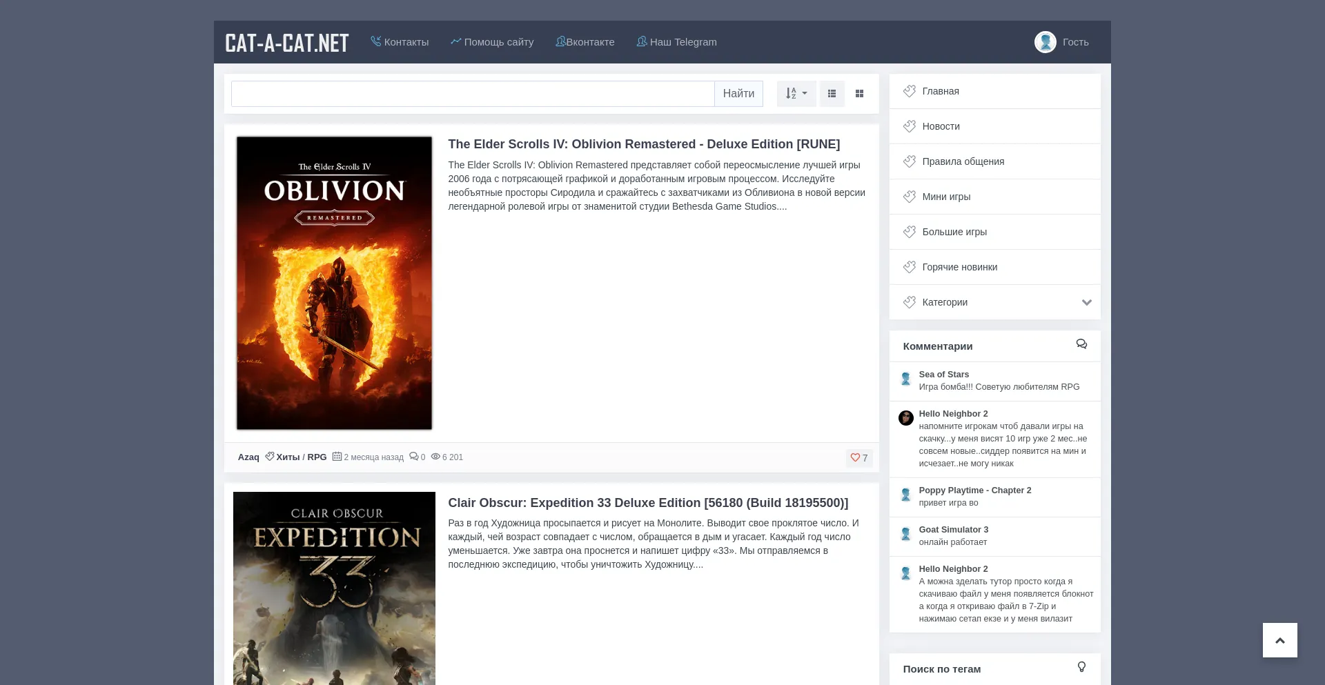Focus the search input field

click(x=473, y=94)
